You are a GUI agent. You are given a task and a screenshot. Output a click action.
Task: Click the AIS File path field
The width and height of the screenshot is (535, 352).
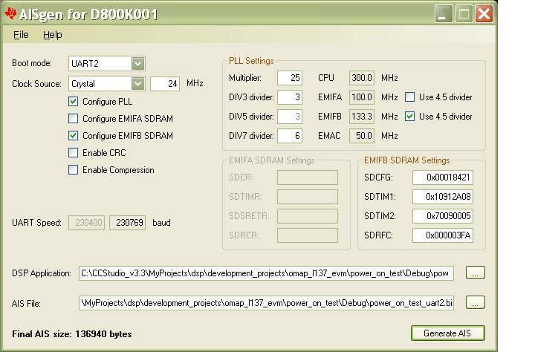pyautogui.click(x=266, y=303)
